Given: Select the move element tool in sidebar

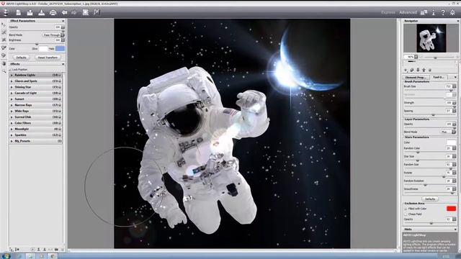Looking at the screenshot, I should 4,24.
